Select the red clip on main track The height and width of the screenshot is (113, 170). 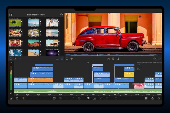click(x=139, y=85)
